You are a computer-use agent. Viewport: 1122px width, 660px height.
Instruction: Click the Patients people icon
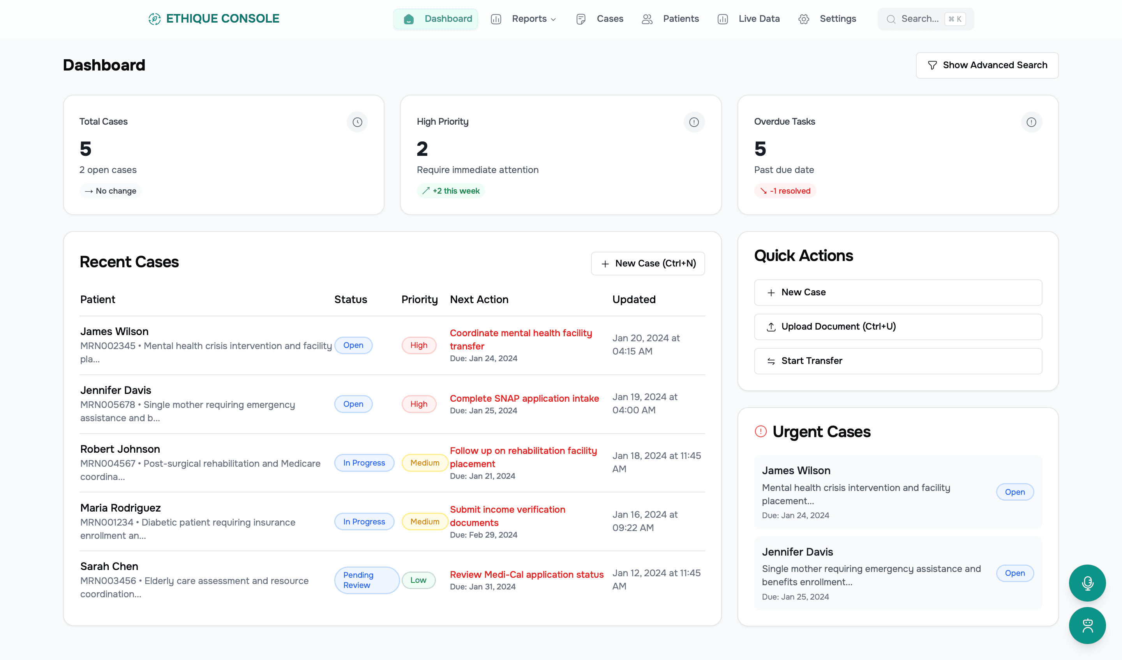647,19
